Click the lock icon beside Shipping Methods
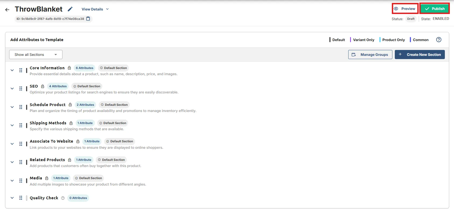Screen dimensions: 454x210 [71, 123]
